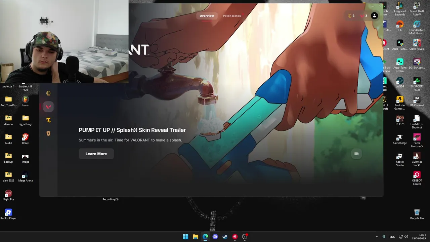
Task: Show hidden system tray icons
Action: click(x=377, y=237)
